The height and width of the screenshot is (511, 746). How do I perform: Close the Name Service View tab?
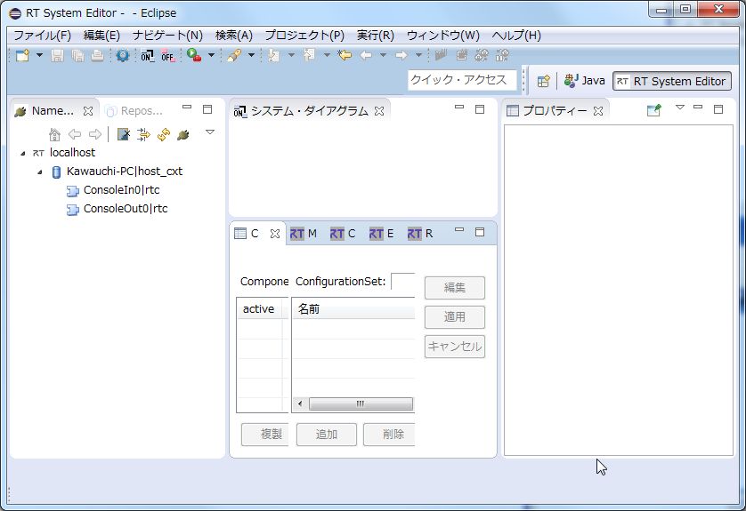coord(88,111)
